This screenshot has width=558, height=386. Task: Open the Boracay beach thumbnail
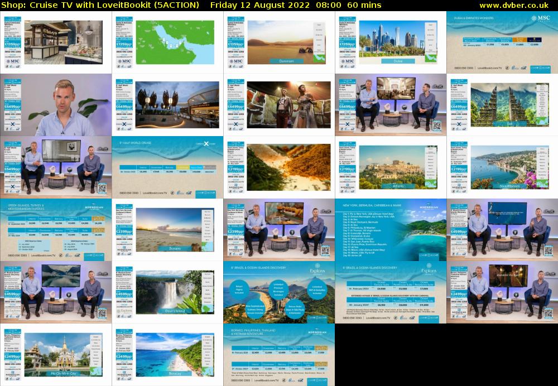coord(167,355)
